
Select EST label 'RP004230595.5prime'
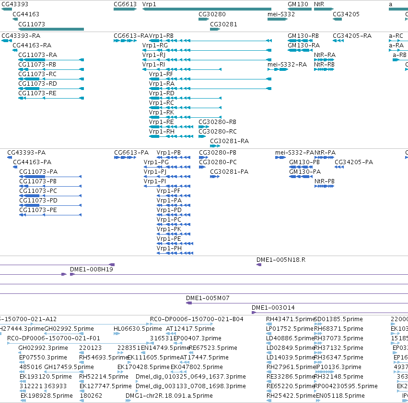[346, 386]
